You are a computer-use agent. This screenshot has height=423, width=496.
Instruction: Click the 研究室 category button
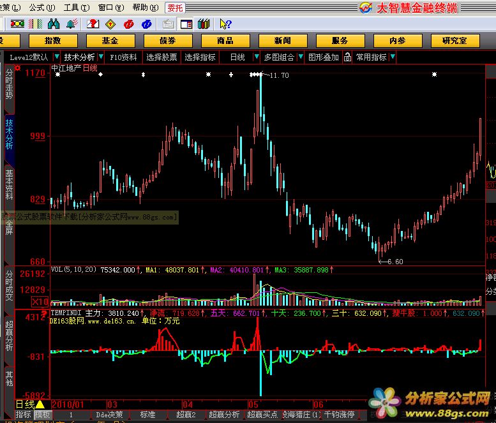point(455,41)
